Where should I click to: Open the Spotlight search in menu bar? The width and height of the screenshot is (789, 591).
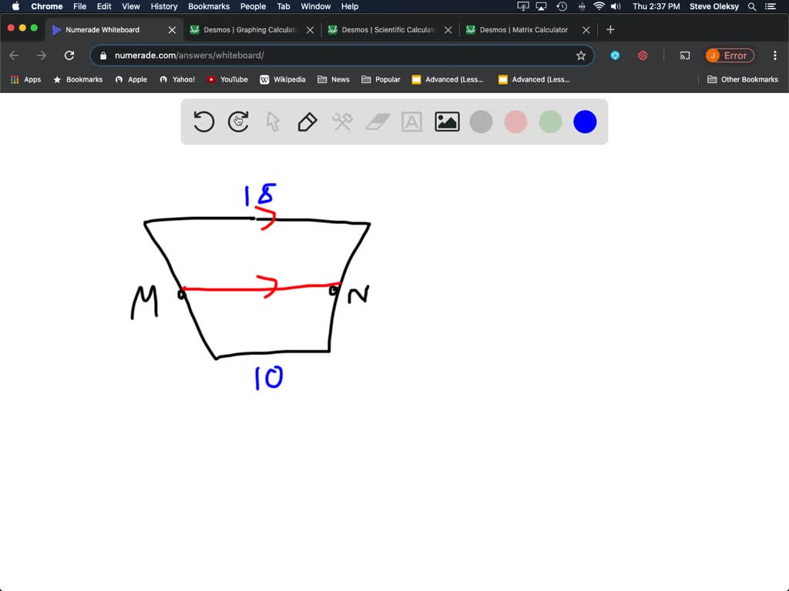751,6
